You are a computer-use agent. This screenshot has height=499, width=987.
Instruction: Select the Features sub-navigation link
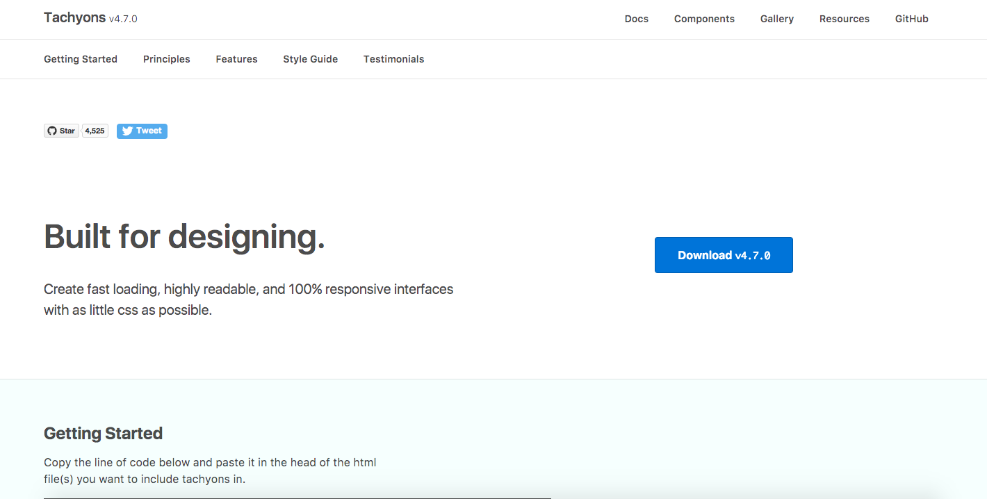236,59
